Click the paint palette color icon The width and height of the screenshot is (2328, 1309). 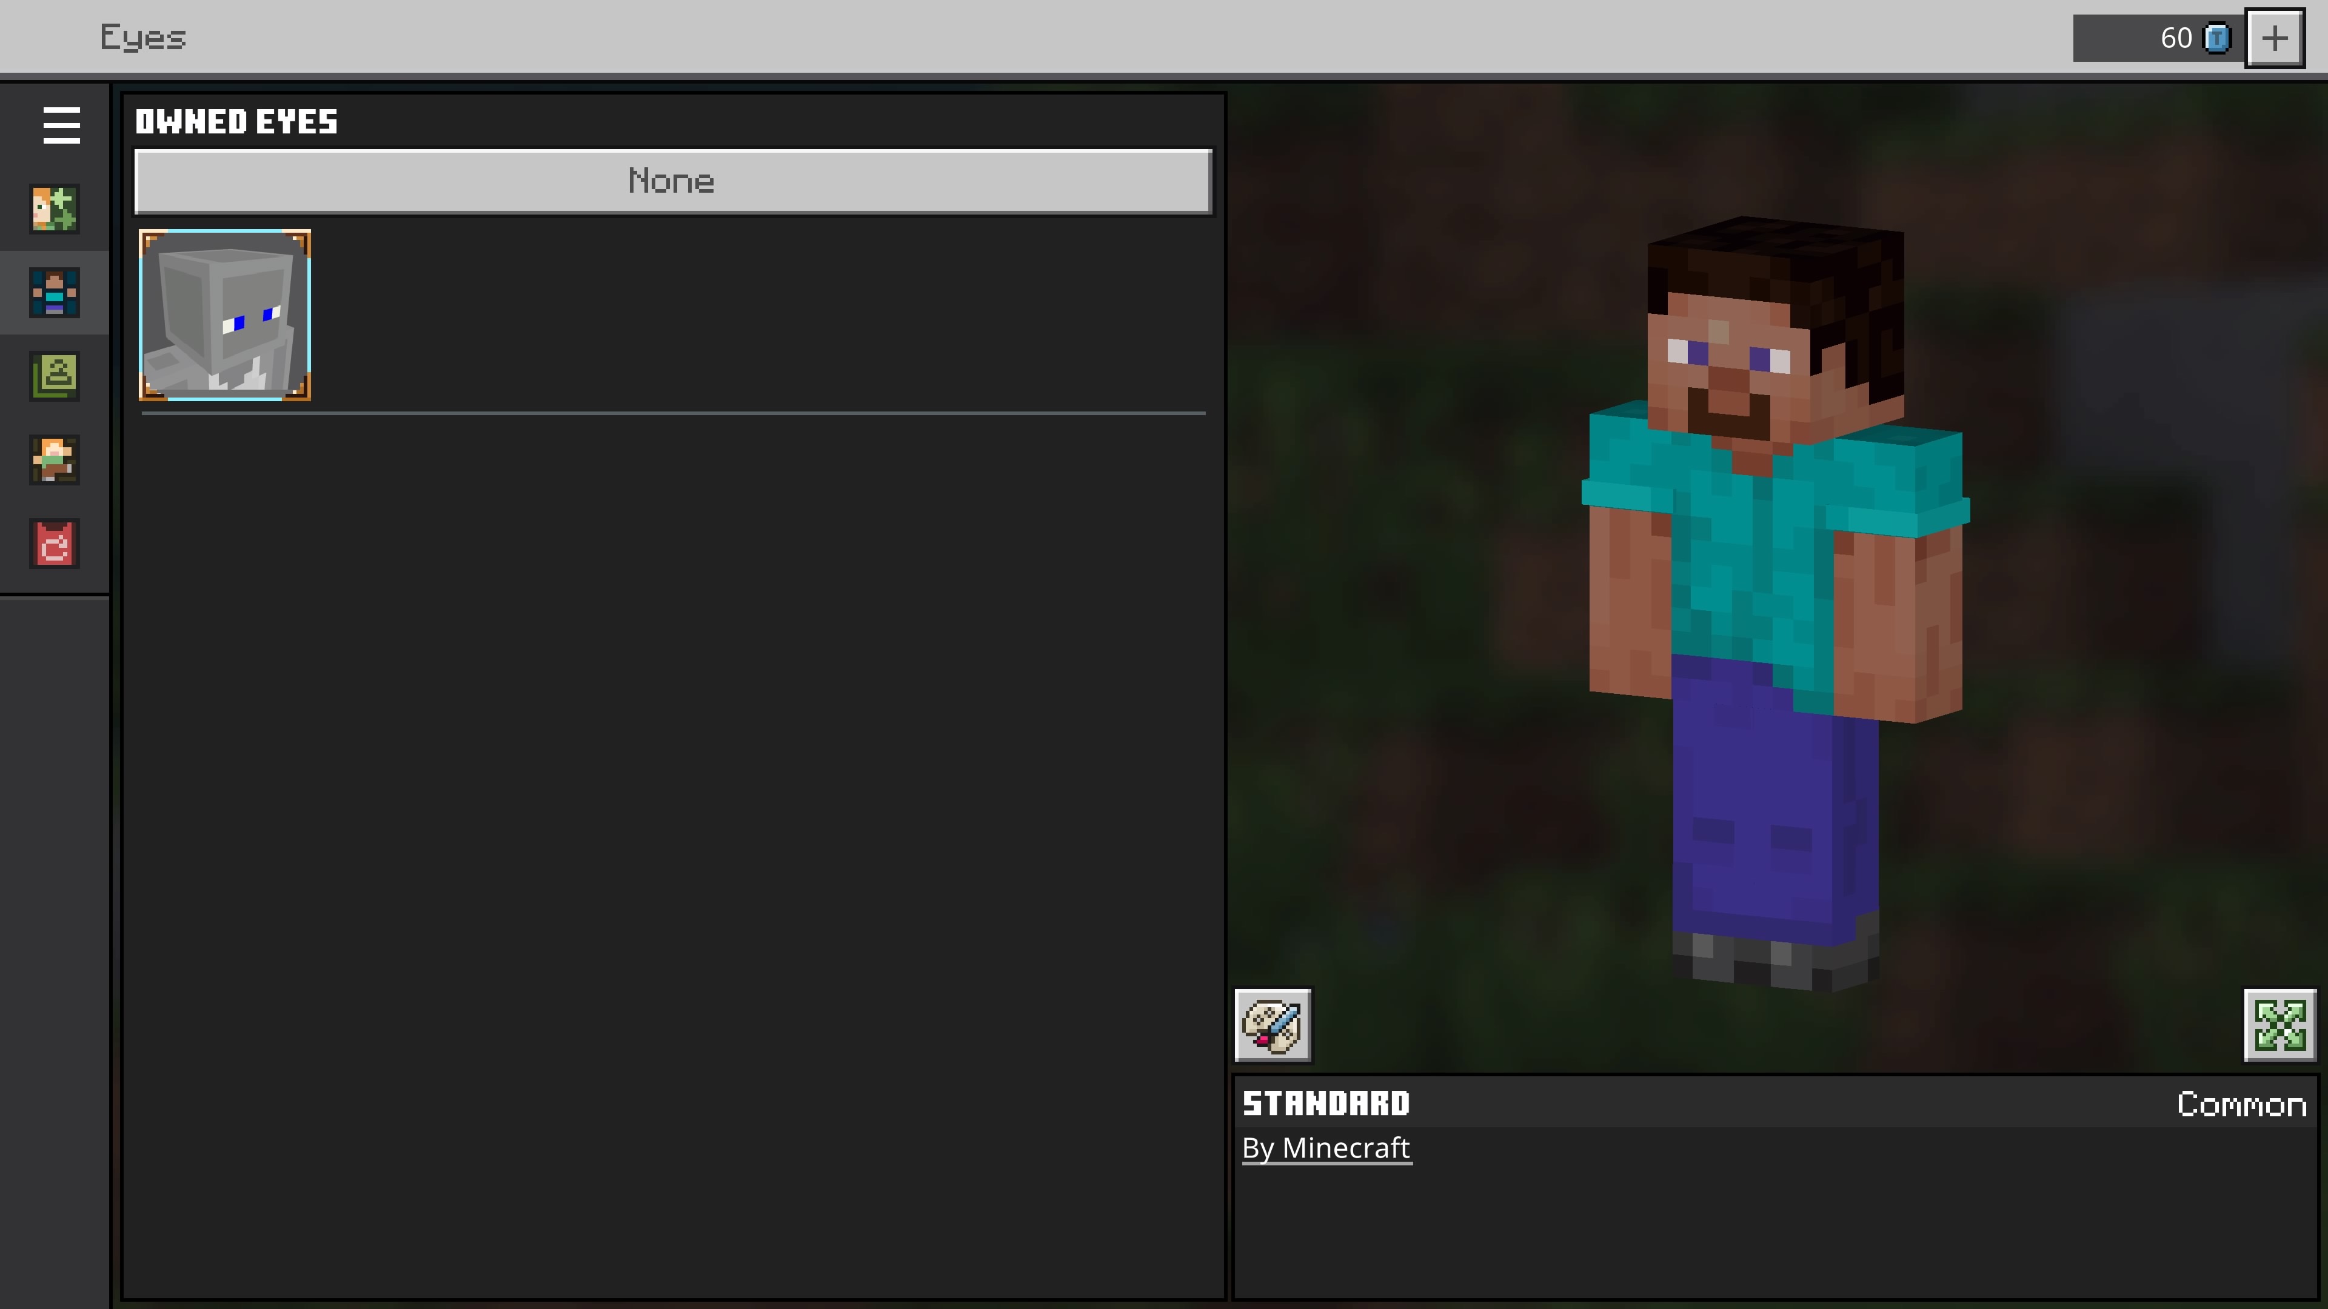1273,1025
